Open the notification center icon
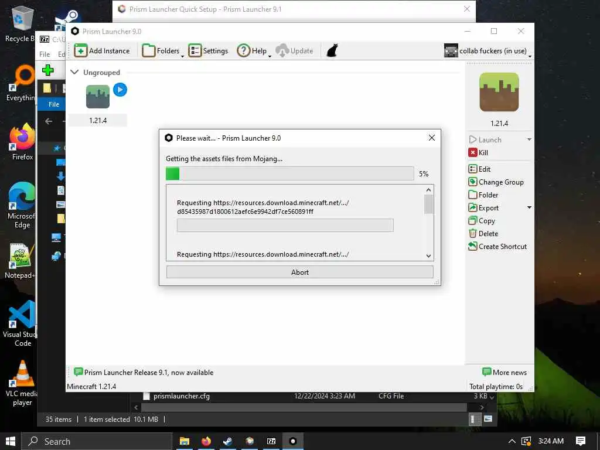The width and height of the screenshot is (600, 450). click(x=581, y=441)
